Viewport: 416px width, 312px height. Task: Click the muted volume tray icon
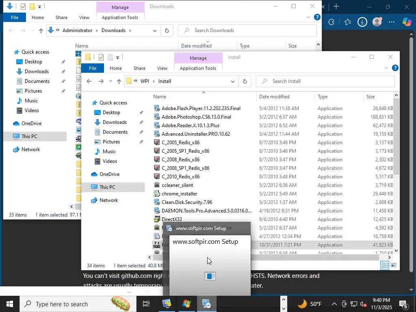coord(363,304)
